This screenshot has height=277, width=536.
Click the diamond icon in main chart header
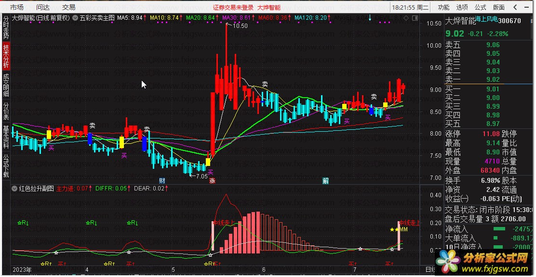click(406, 18)
